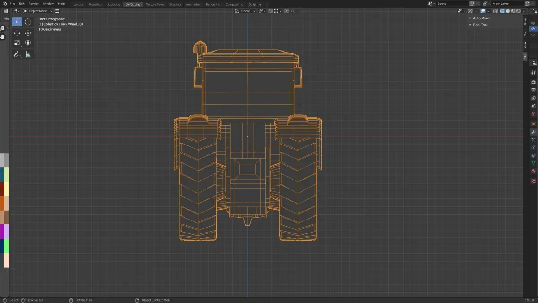Viewport: 538px width, 303px height.
Task: Expand the Bool Tool panel
Action: coord(480,25)
